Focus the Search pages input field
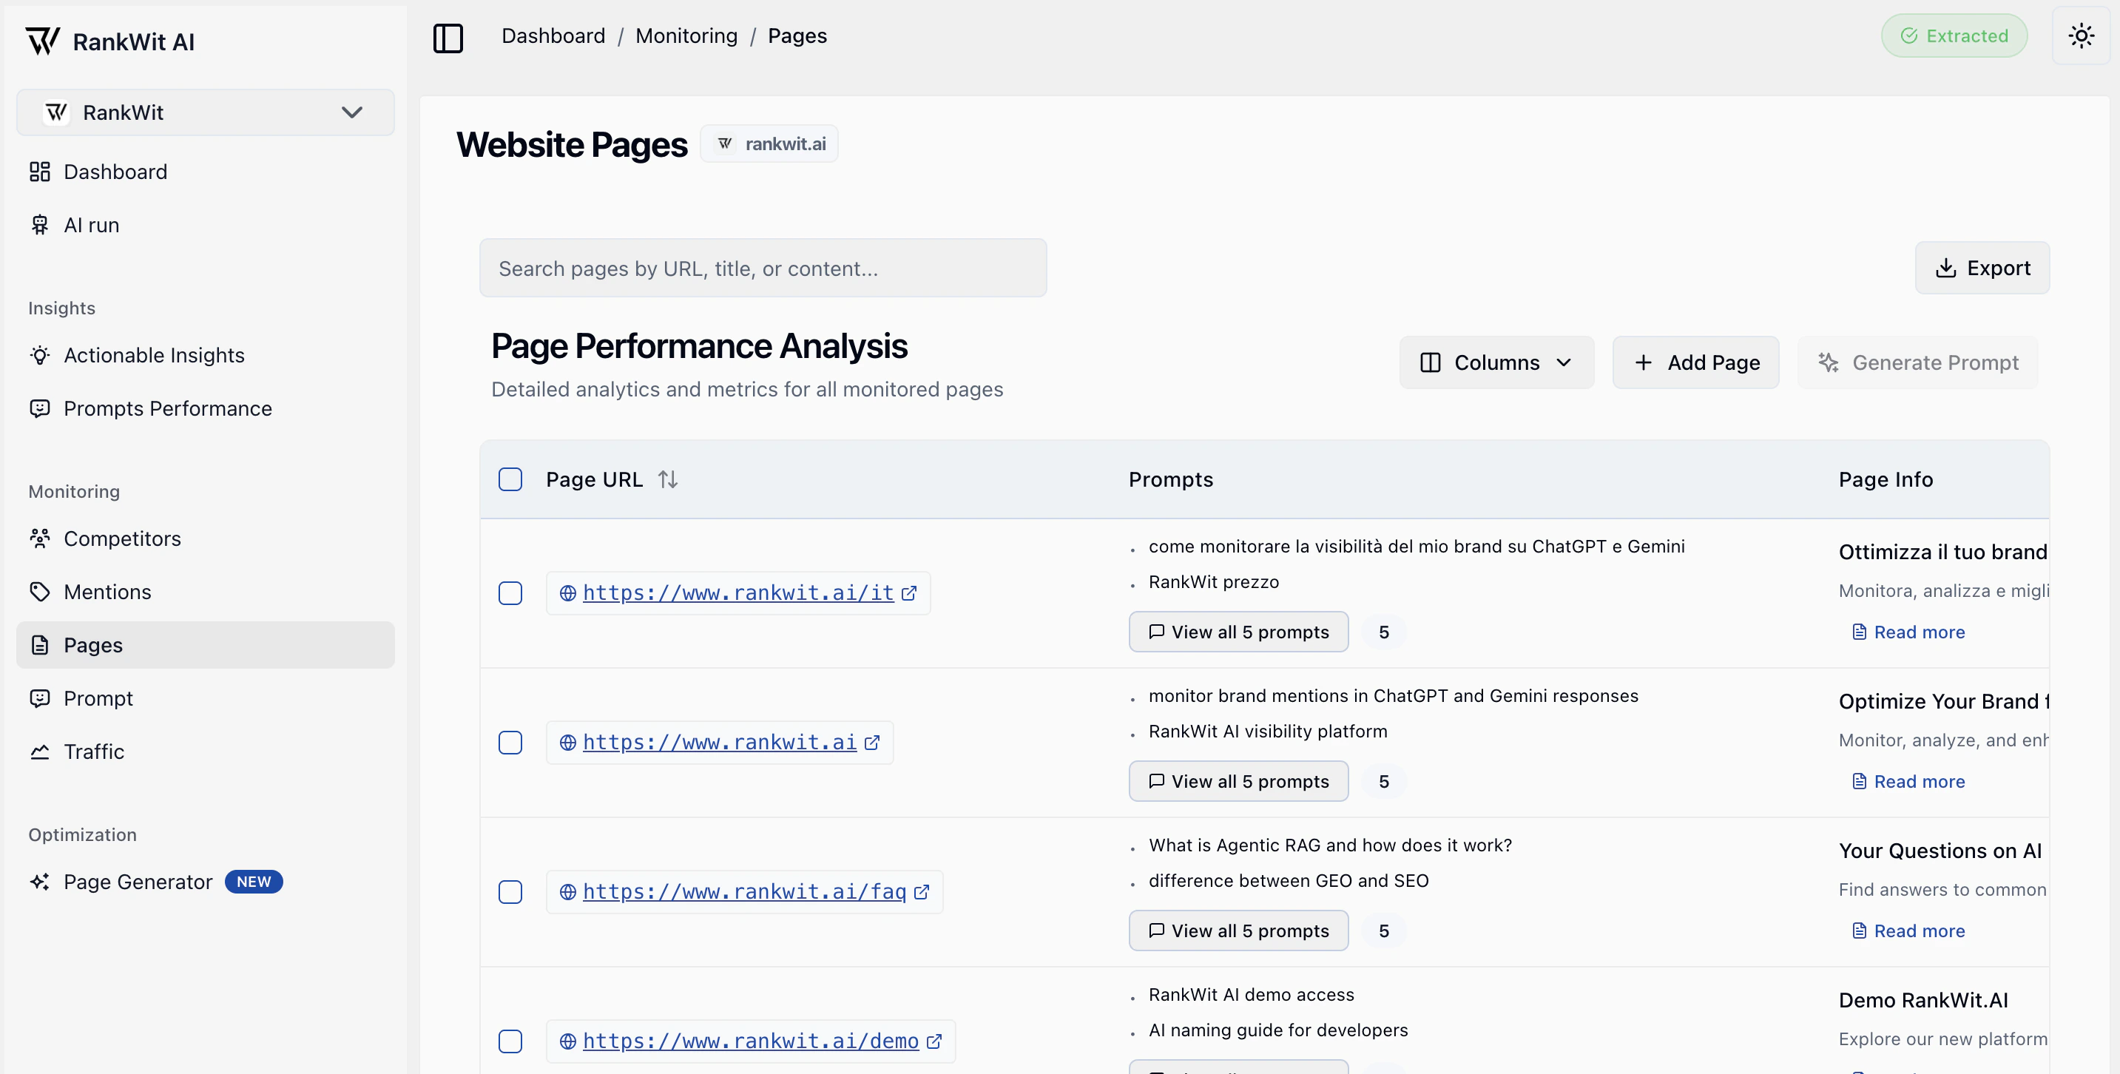Image resolution: width=2120 pixels, height=1074 pixels. point(762,268)
